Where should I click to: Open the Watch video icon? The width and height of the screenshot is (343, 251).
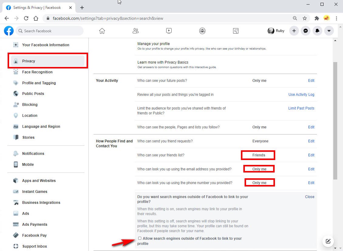(x=169, y=31)
